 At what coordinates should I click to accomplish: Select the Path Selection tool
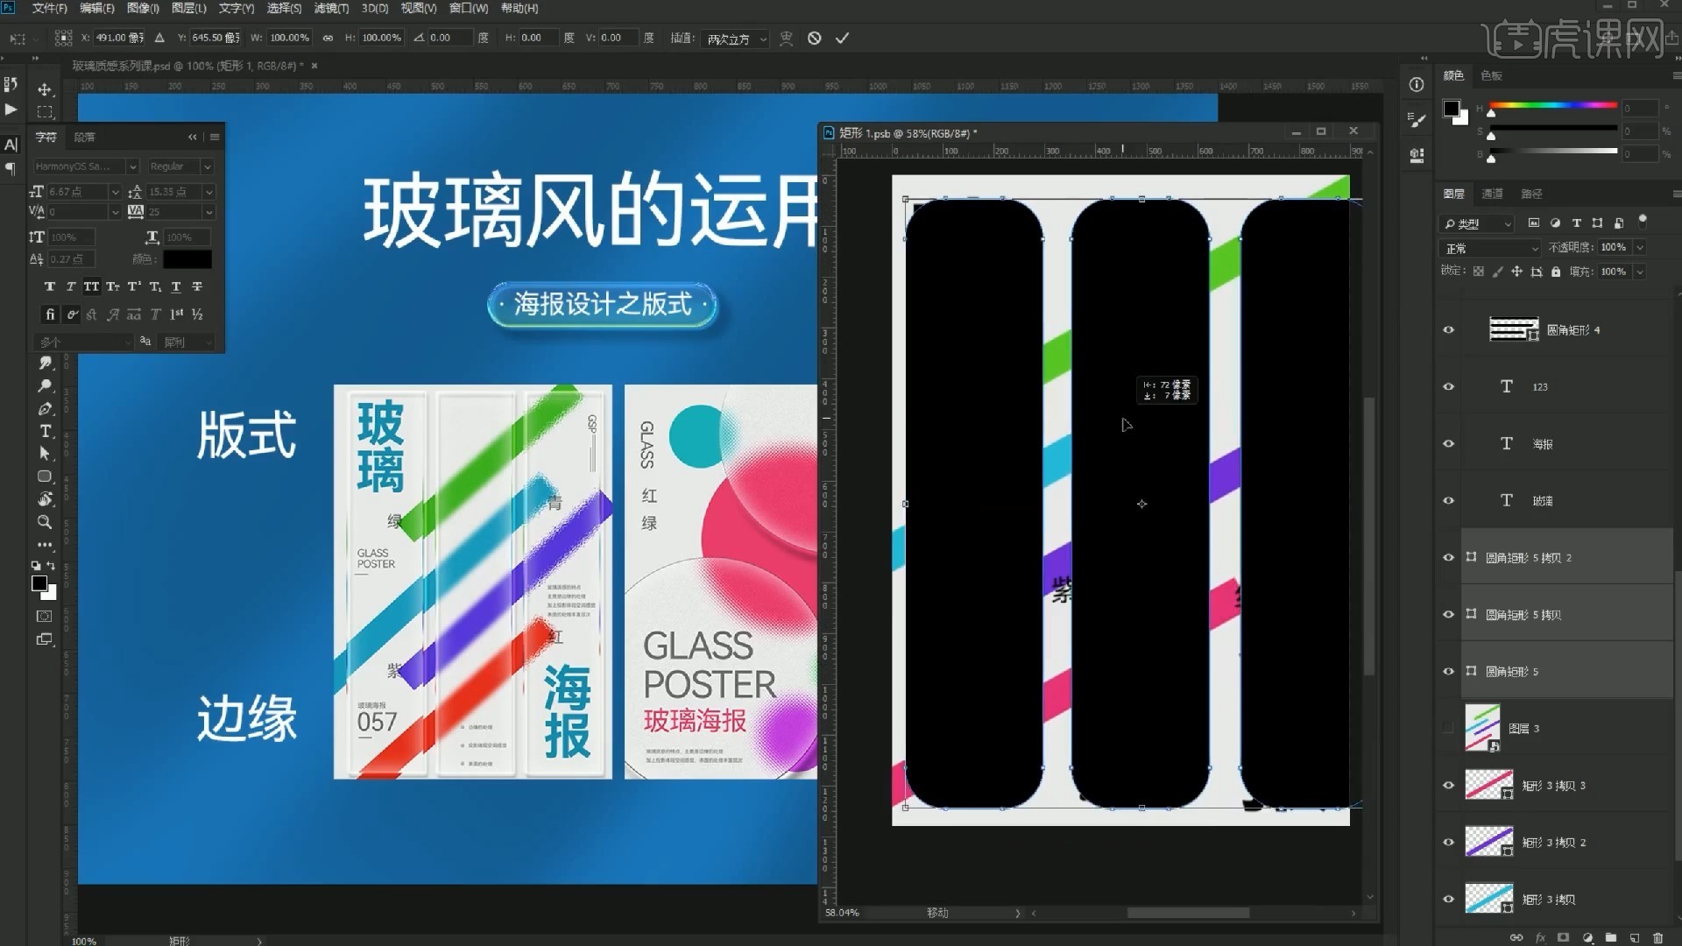46,454
